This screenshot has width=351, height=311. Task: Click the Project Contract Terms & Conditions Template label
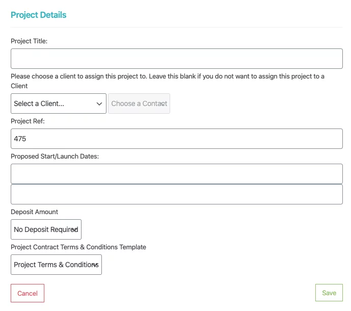[78, 247]
